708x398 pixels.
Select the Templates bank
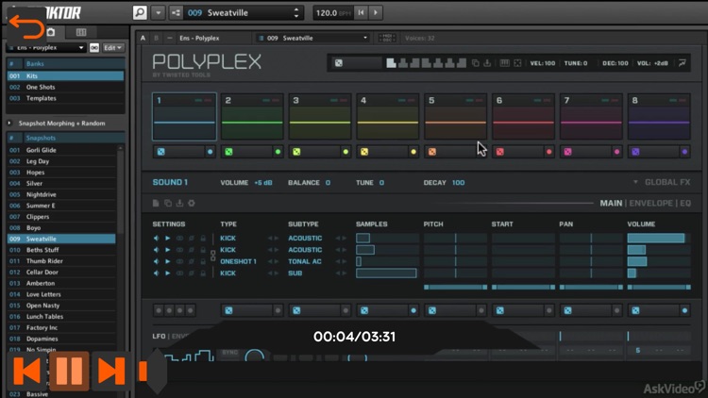[x=65, y=98]
